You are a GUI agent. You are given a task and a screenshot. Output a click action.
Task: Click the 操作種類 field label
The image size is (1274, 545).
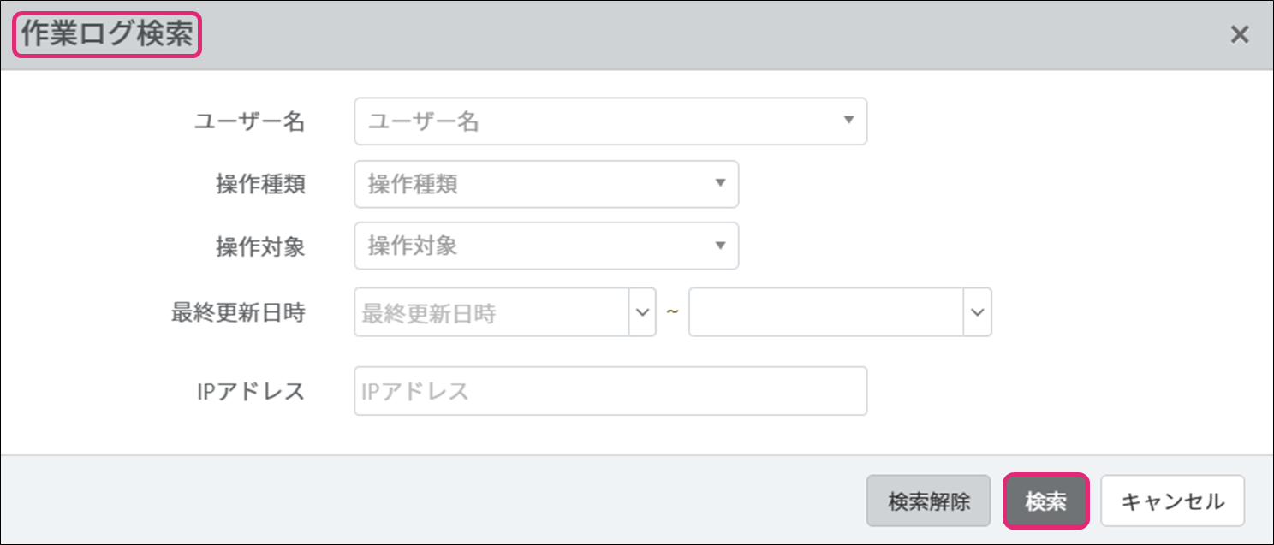click(260, 184)
